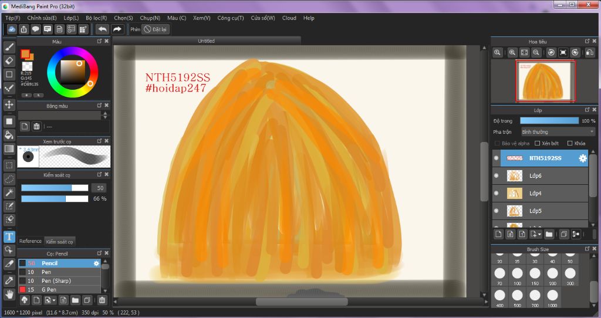Choose brush size 100 preset
Screen dimensions: 601x318
click(x=517, y=276)
